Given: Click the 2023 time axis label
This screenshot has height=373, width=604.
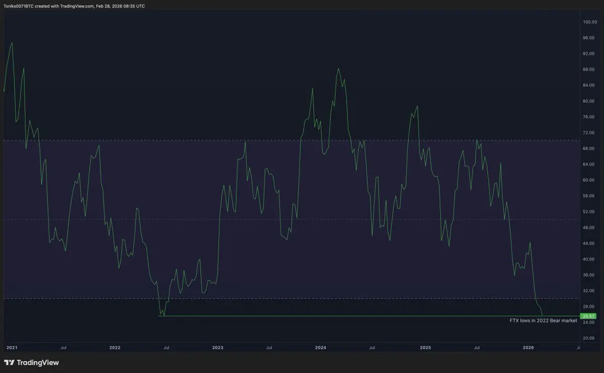Looking at the screenshot, I should [x=218, y=347].
